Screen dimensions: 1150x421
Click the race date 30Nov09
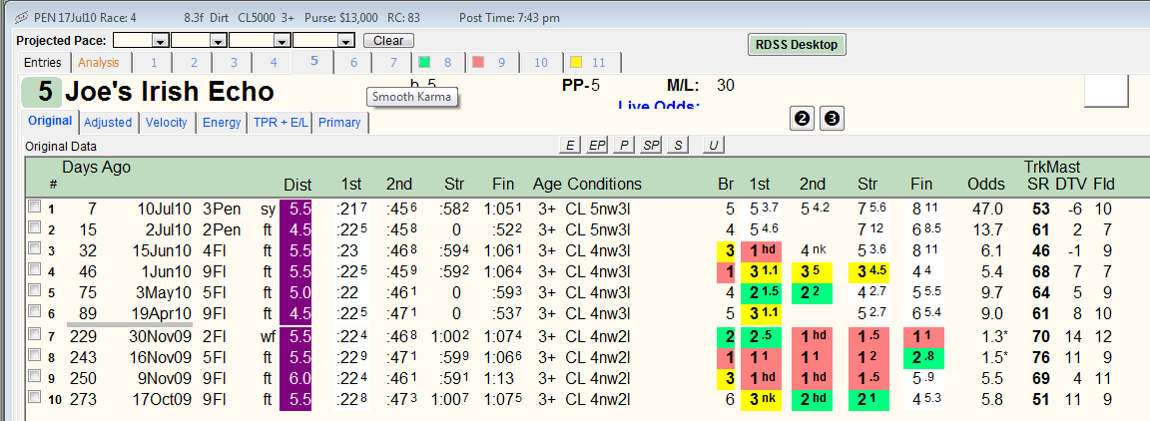[x=162, y=336]
